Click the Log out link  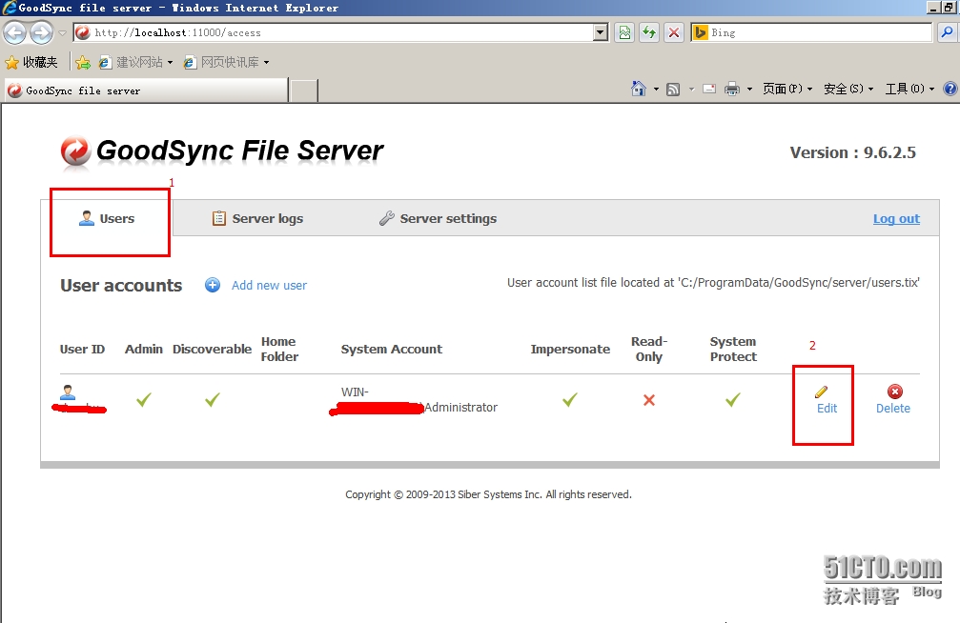896,218
